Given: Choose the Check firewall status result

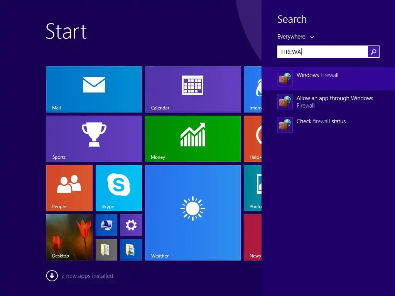Looking at the screenshot, I should click(328, 125).
